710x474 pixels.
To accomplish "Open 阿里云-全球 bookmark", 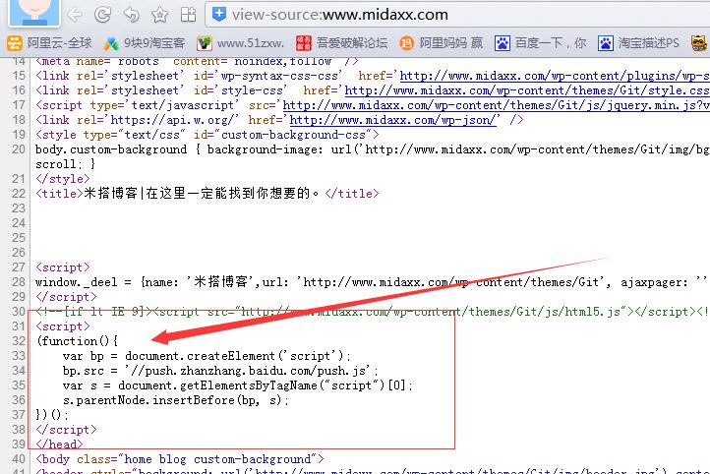I will pos(49,43).
